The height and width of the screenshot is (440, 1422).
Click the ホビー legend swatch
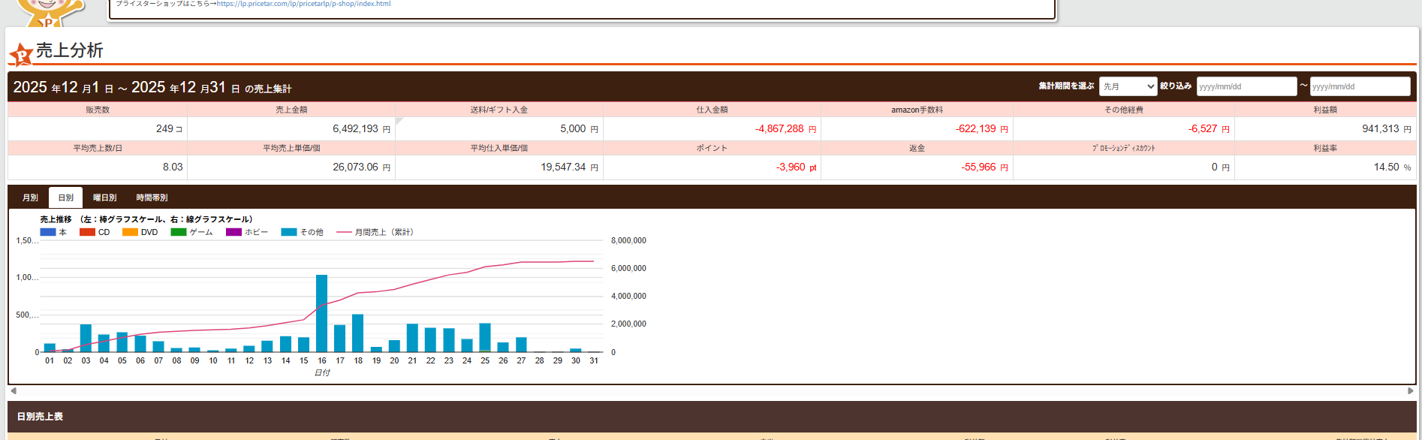233,233
